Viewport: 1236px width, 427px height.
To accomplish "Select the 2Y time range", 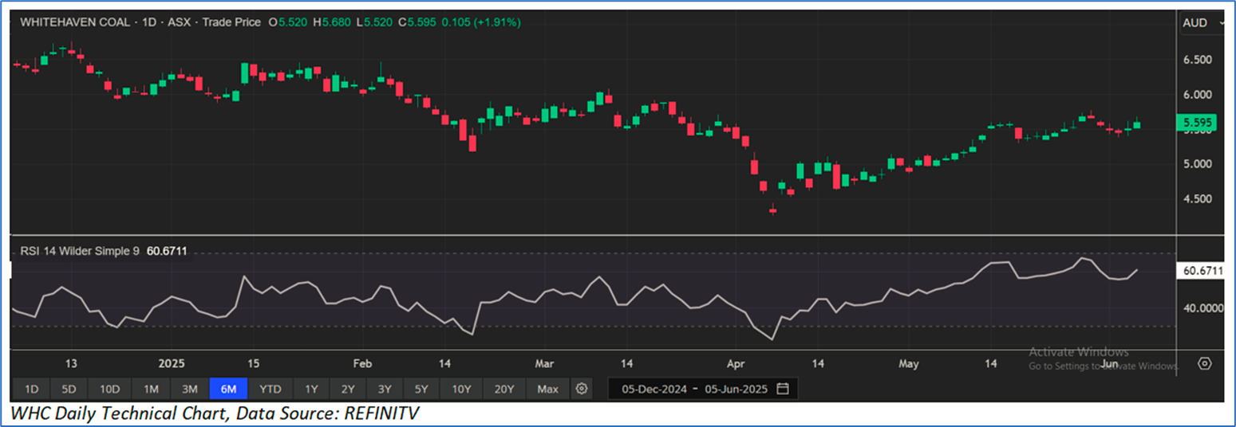I will point(349,389).
